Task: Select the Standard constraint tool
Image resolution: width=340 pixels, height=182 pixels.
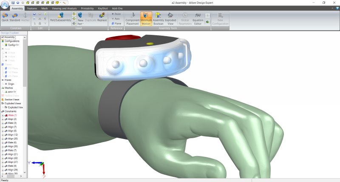Action: coord(15,17)
